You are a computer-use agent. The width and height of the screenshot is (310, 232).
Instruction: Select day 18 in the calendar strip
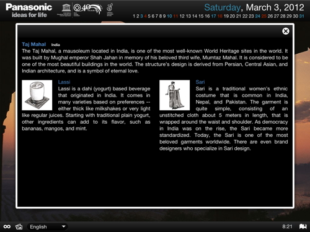(220, 16)
